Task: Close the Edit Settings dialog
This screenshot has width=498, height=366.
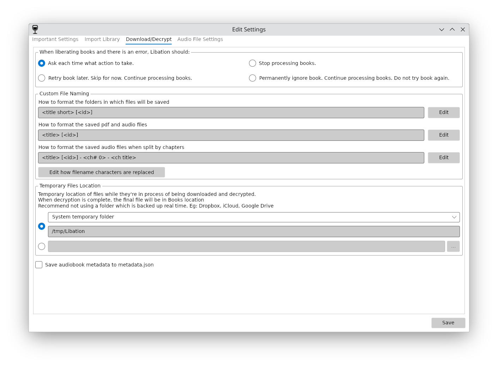Action: tap(463, 30)
